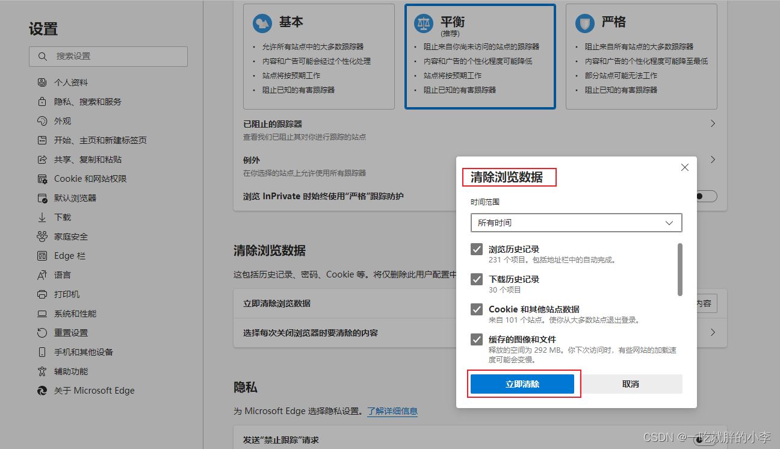Click the 语言 language icon in sidebar
This screenshot has width=780, height=449.
[x=42, y=275]
